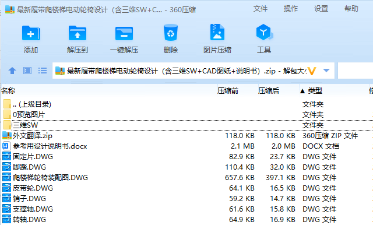Click the 删除 (Delete) trash icon

point(171,32)
